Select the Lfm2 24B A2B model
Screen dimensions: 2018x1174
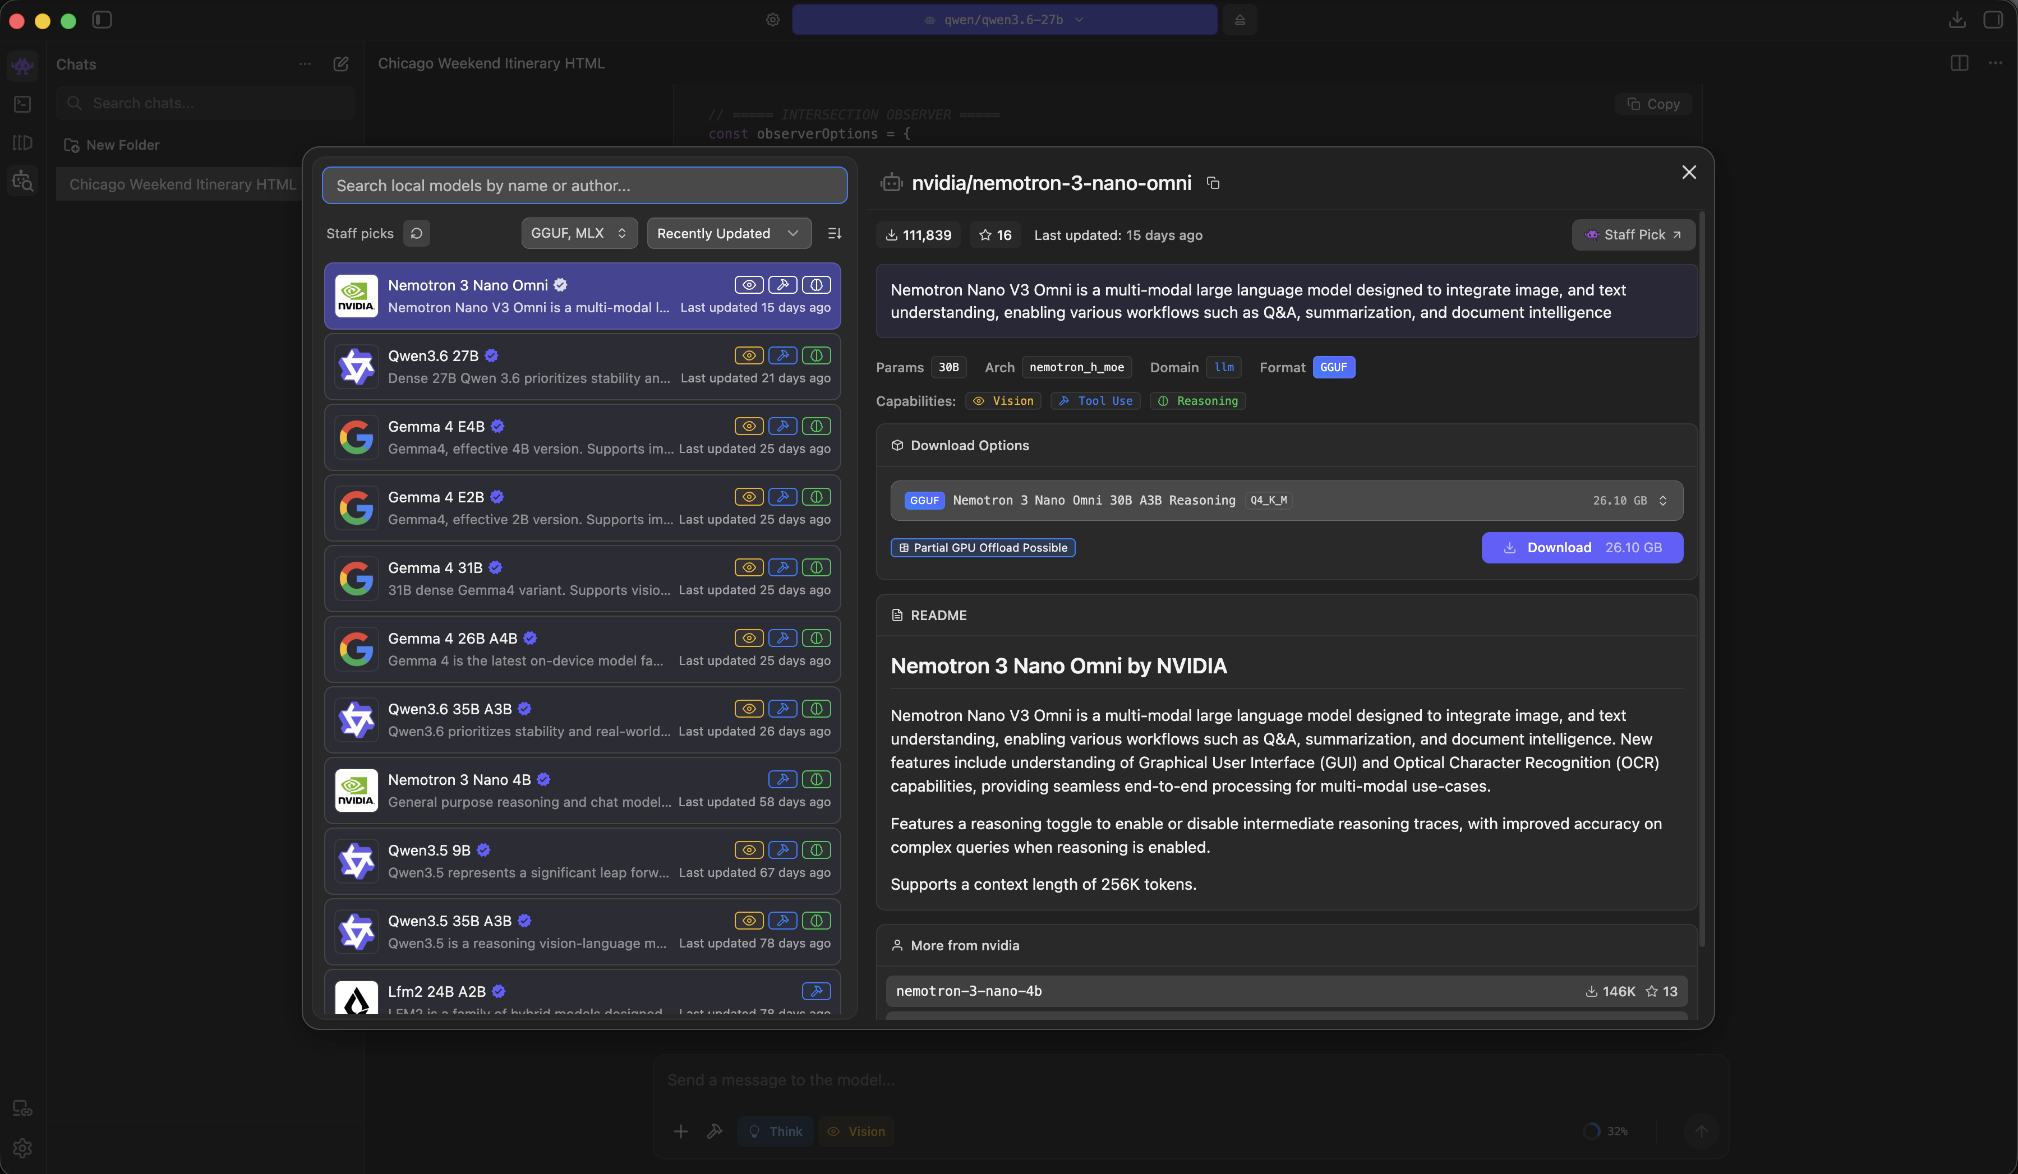[x=582, y=992]
